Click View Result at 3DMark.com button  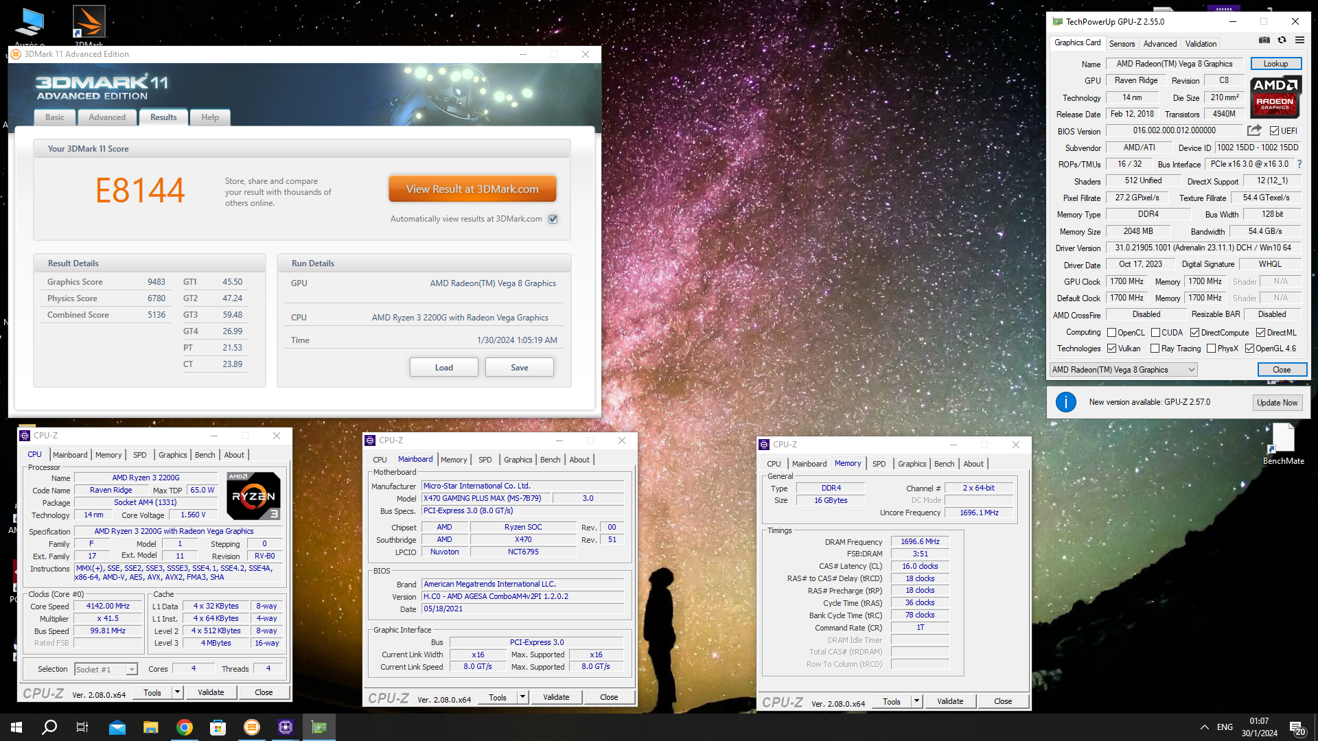tap(472, 189)
